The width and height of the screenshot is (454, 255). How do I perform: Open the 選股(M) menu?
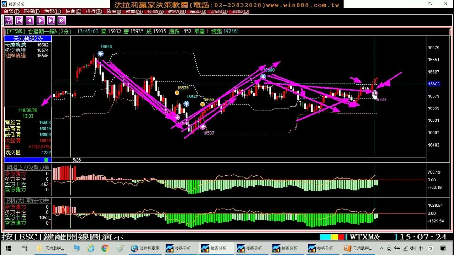point(177,11)
